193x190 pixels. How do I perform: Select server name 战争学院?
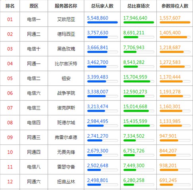pos(66,93)
